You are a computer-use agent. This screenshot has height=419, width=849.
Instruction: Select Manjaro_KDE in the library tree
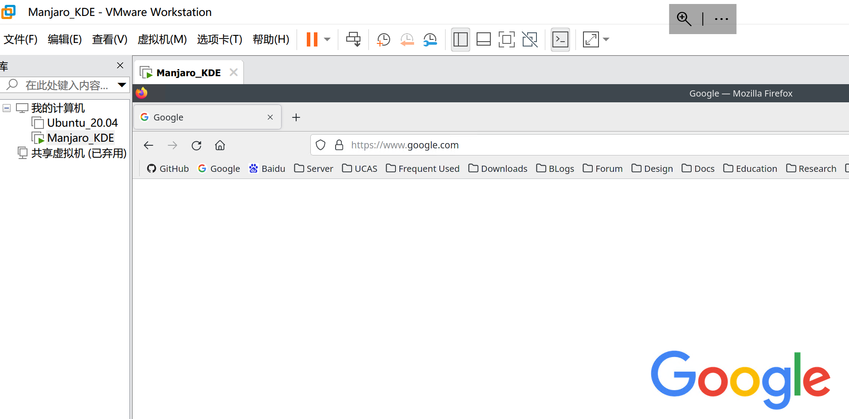click(x=80, y=138)
